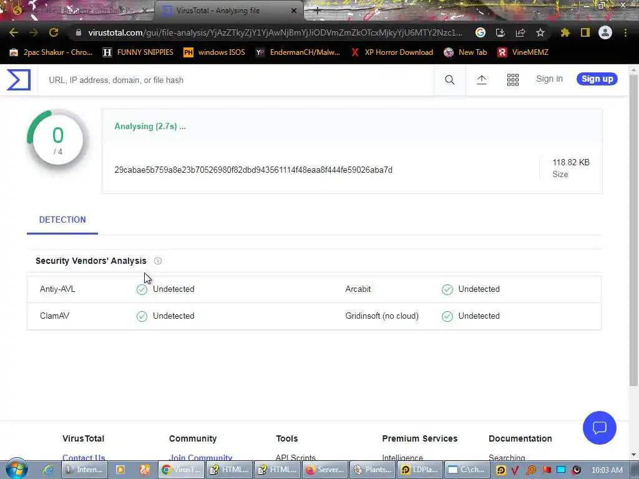Click the Chrome address bar URL
This screenshot has width=639, height=479.
(x=275, y=32)
